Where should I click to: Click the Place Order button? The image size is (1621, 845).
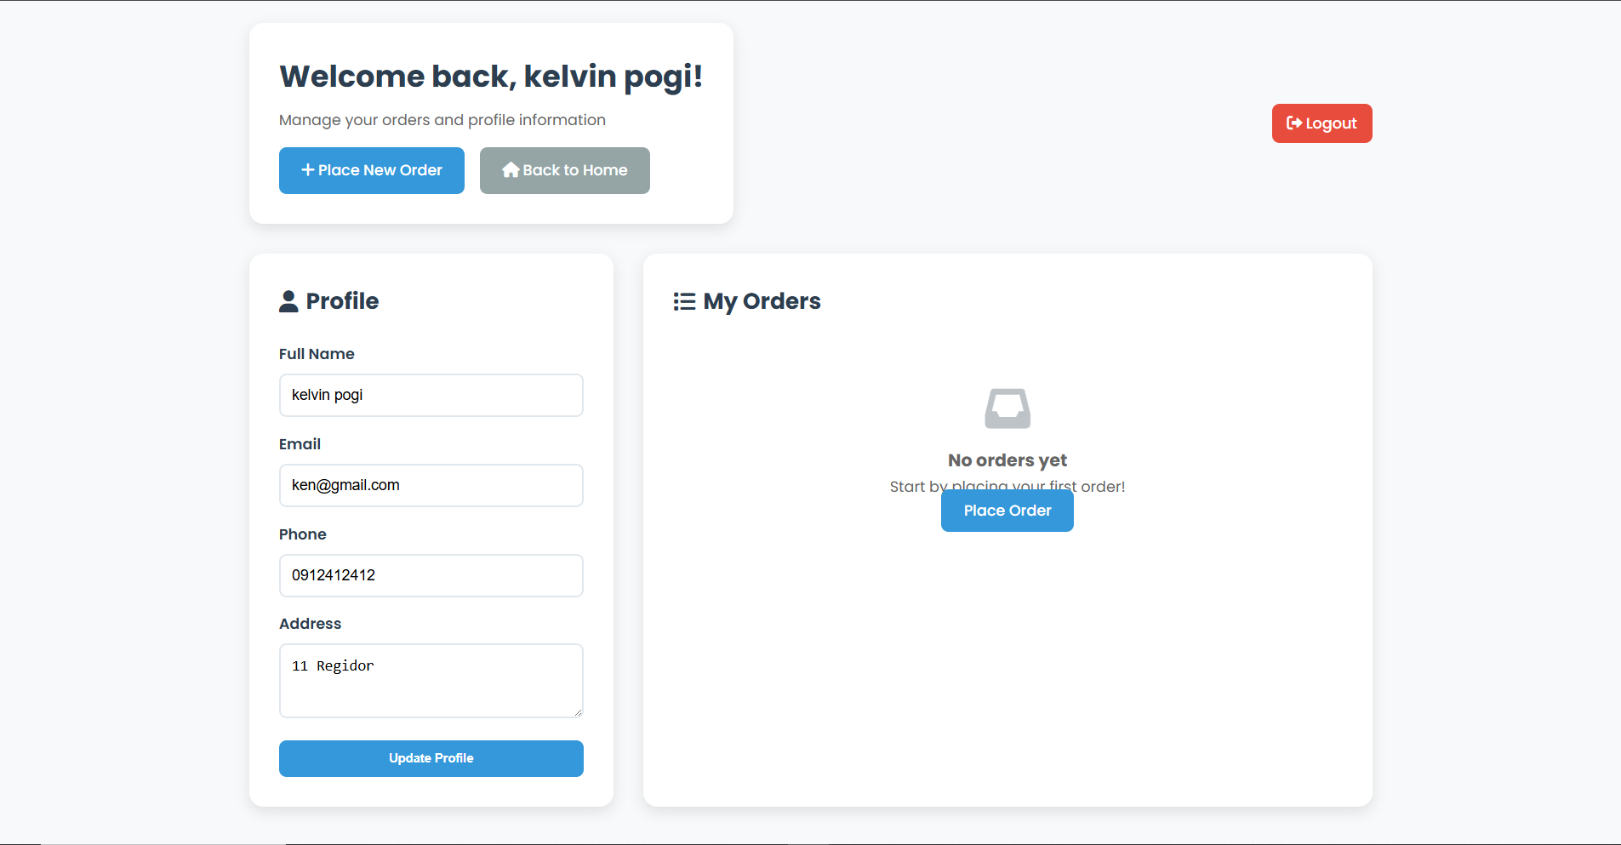1007,511
